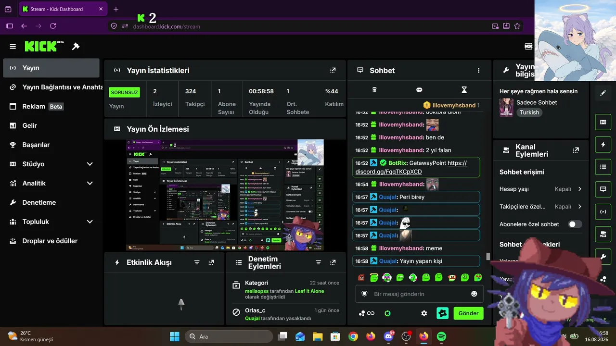
Task: Click the pencil edit icon in the right rail
Action: point(603,93)
